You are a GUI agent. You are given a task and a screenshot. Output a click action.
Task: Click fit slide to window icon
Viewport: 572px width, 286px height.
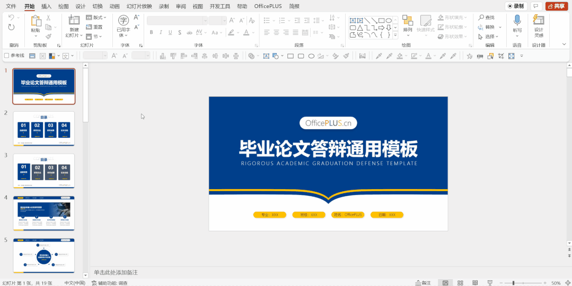(x=567, y=283)
